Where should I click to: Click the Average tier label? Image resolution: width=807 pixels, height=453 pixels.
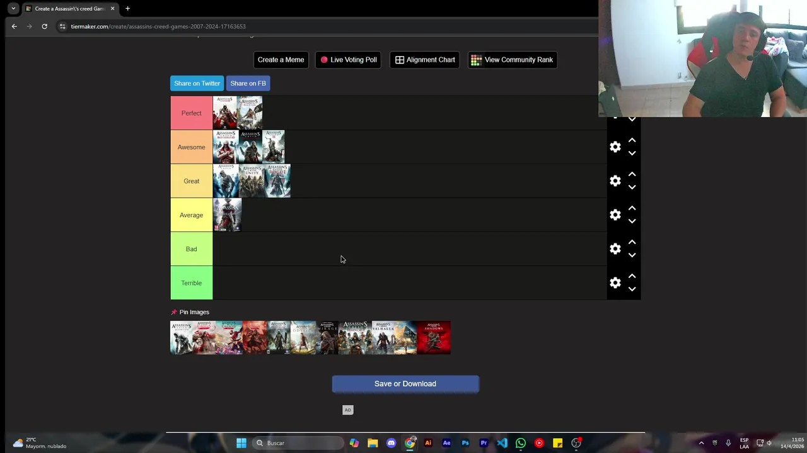tap(192, 215)
